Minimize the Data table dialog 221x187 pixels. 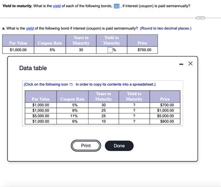(x=181, y=64)
